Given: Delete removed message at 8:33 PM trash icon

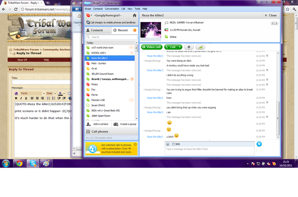Looking at the screenshot, I should click(267, 56).
